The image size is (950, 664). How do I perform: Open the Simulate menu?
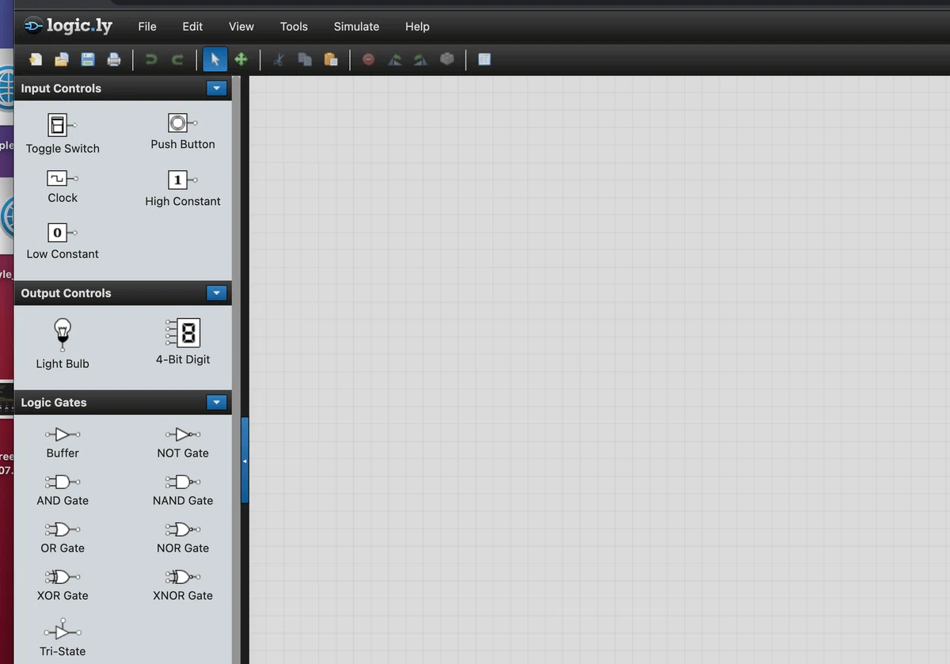pyautogui.click(x=356, y=26)
